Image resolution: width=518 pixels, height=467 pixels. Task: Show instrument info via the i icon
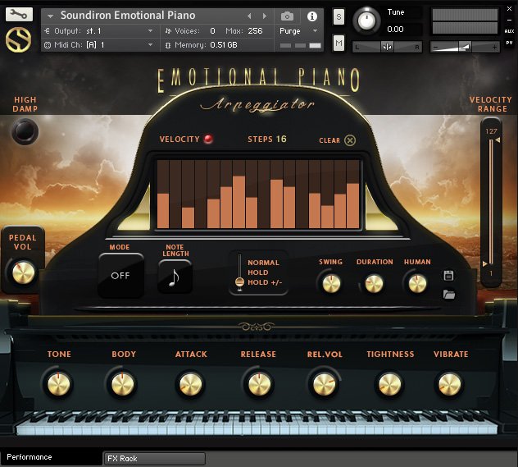tap(311, 16)
